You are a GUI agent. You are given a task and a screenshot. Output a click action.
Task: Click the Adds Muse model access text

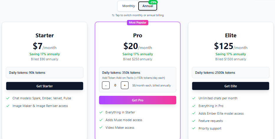tap(124, 120)
